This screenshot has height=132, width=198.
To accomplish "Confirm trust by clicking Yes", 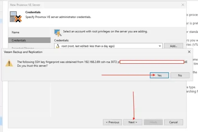I will point(159,75).
